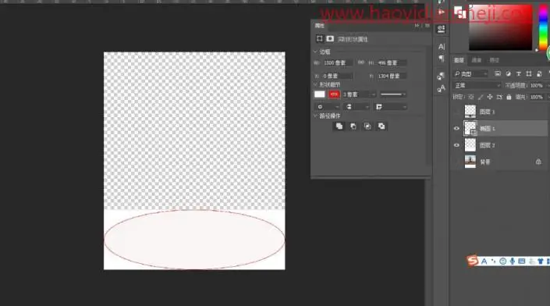Hide the ellipse shape layer with its eye icon

coord(456,129)
